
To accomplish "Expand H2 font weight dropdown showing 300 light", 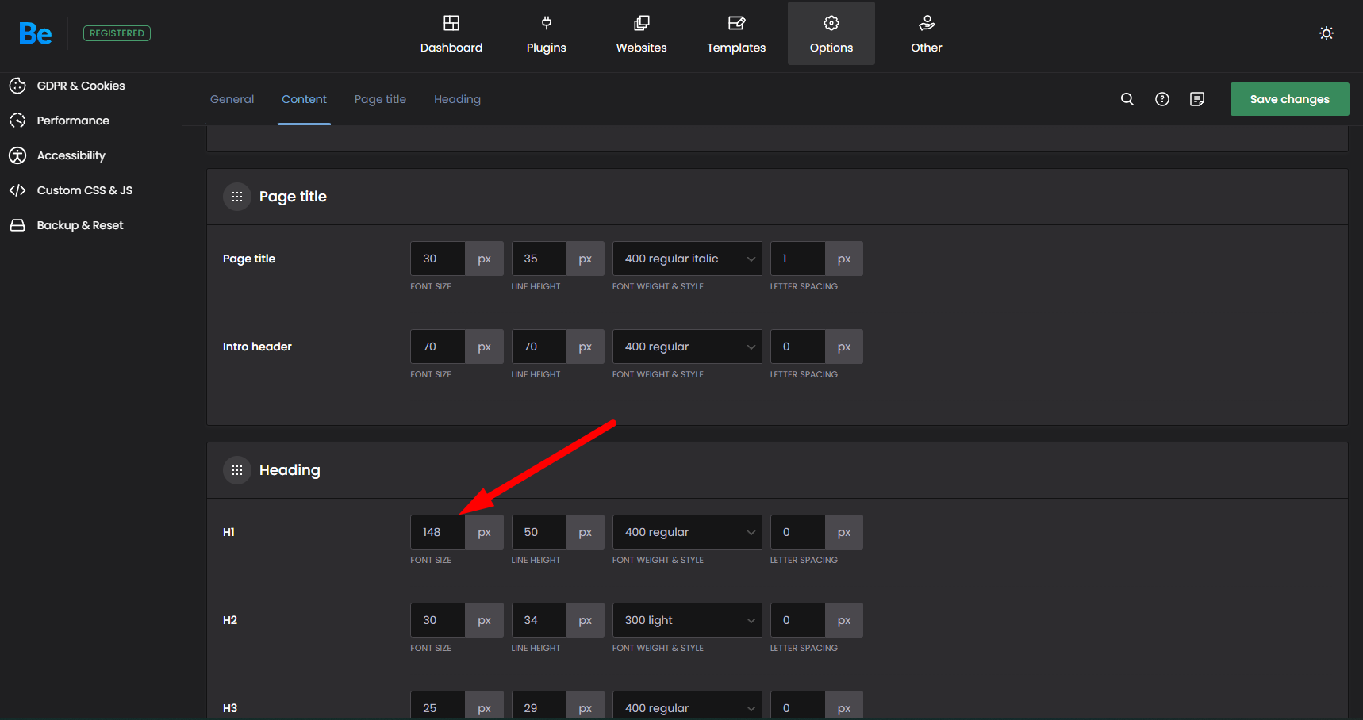I will pos(686,620).
